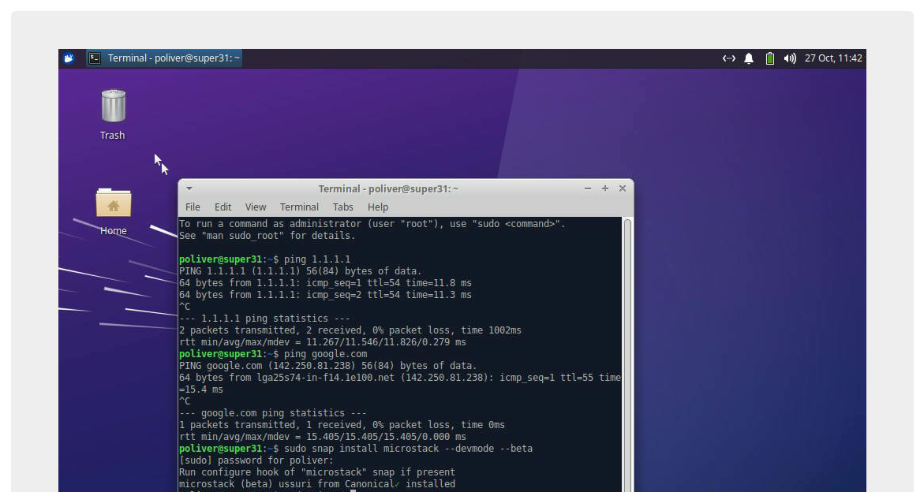
Task: Click the terminal's vertical scrollbar
Action: 627,355
